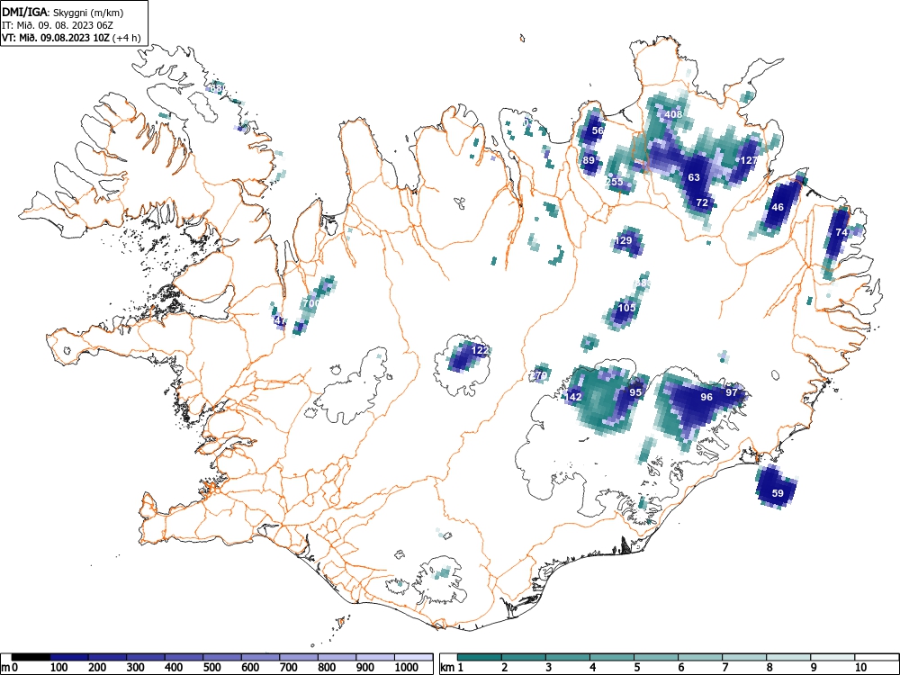Click the visibility value 97 on the map

pyautogui.click(x=731, y=392)
